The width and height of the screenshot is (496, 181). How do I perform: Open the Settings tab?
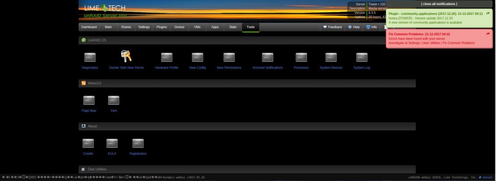tap(144, 27)
